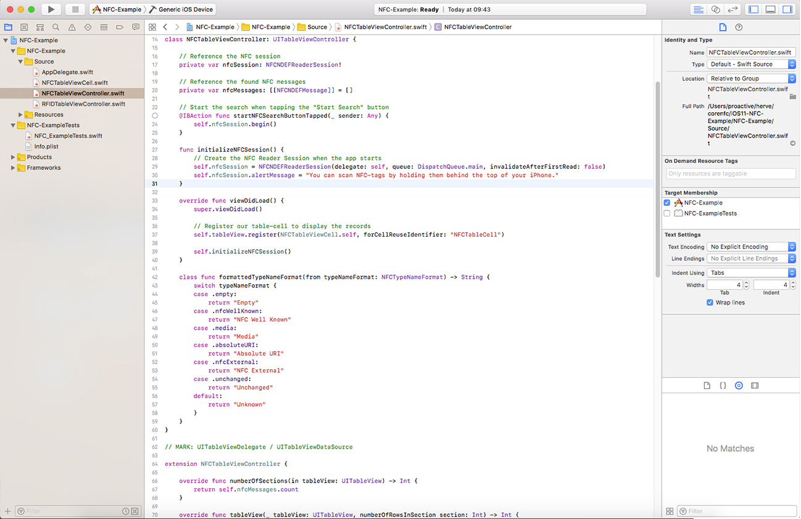The width and height of the screenshot is (801, 519).
Task: Switch to the Standard editor
Action: coord(699,9)
